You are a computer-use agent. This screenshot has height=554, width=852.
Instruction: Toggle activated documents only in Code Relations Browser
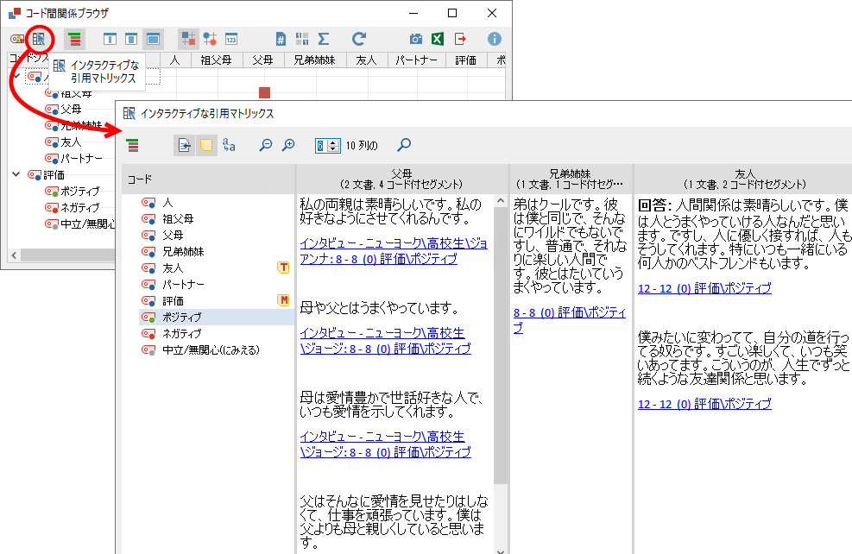(74, 39)
